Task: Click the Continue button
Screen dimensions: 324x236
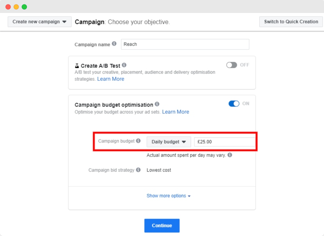Action: [162, 225]
